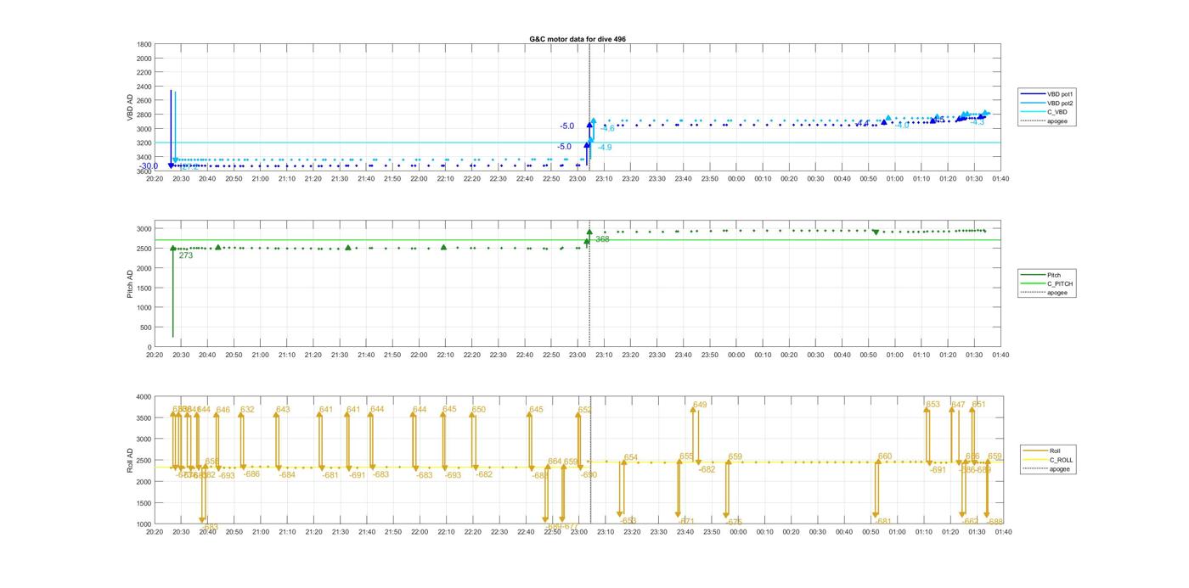
Task: Click the '-4.6' VBD data label
Action: [608, 129]
